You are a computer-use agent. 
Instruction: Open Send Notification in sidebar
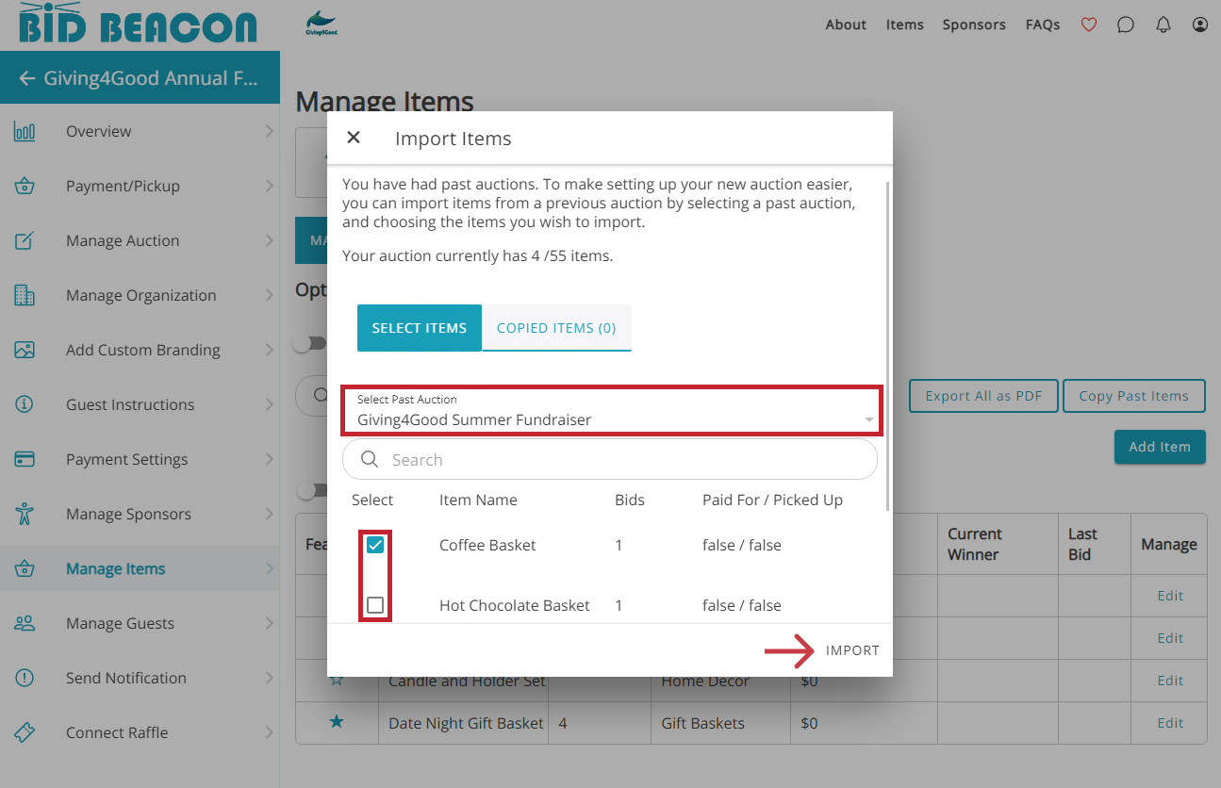[x=140, y=678]
